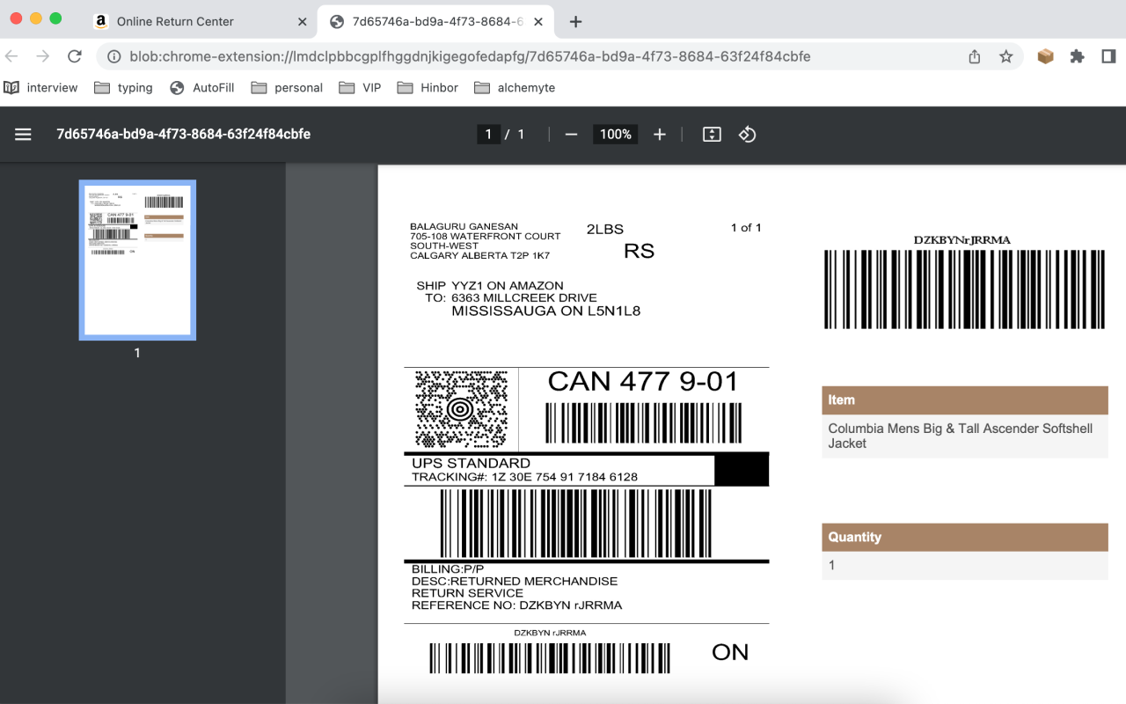Viewport: 1126px width, 704px height.
Task: Close the 7d65746a PDF tab
Action: coord(538,21)
